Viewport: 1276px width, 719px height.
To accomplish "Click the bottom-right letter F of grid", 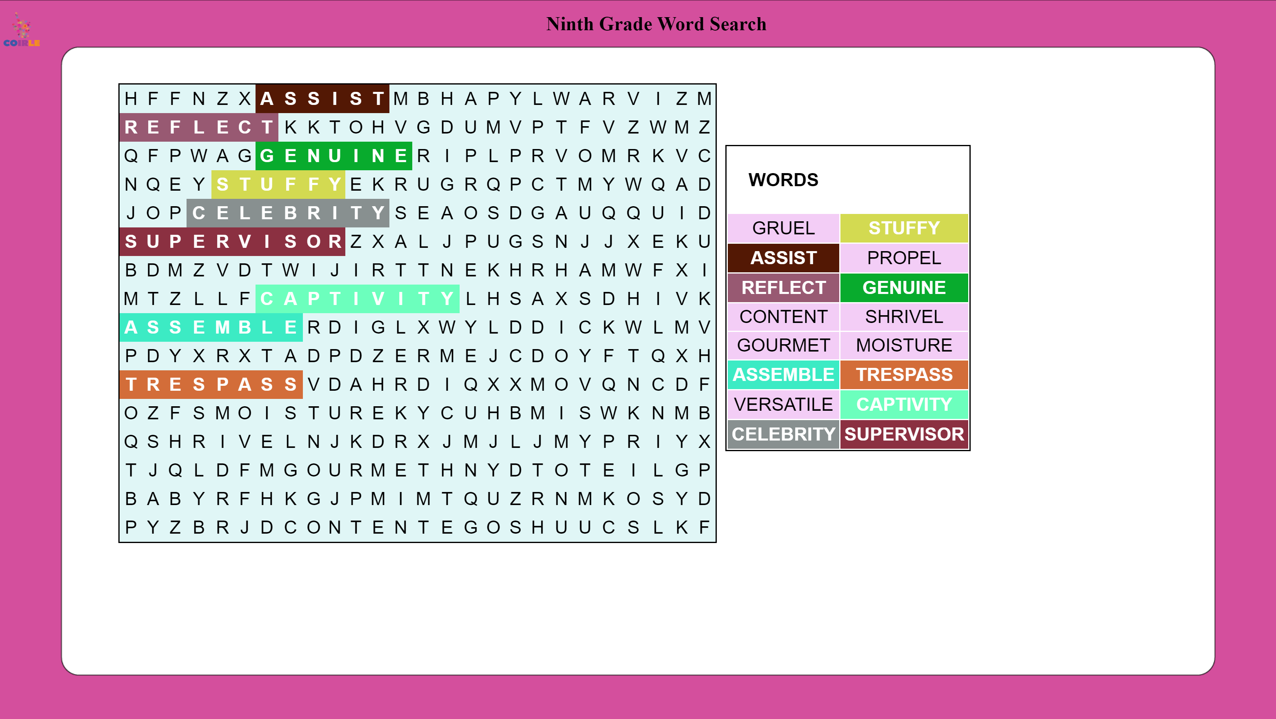I will tap(705, 528).
